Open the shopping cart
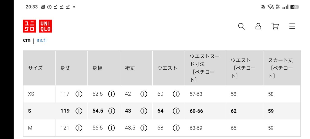Screen dimensions: 310x139 coord(275,26)
